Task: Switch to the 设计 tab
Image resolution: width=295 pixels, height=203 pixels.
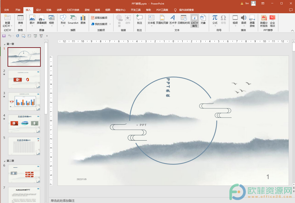Action: point(39,10)
